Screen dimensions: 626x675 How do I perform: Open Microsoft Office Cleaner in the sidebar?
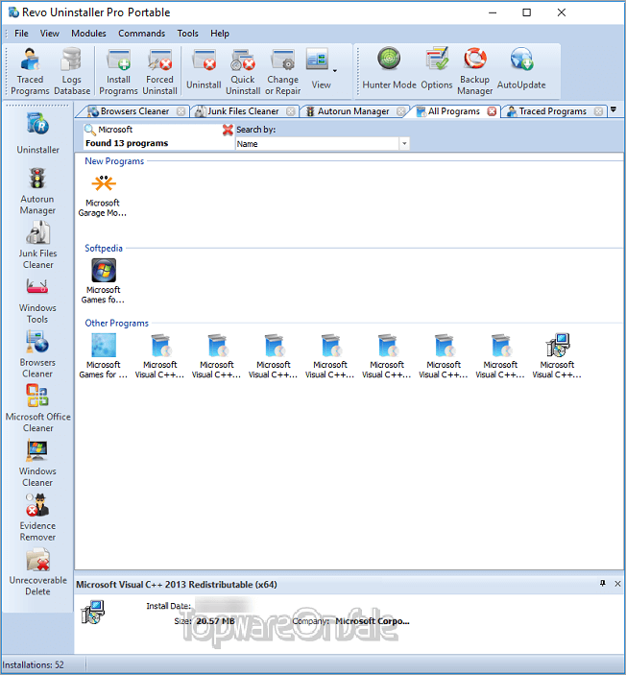[x=37, y=408]
